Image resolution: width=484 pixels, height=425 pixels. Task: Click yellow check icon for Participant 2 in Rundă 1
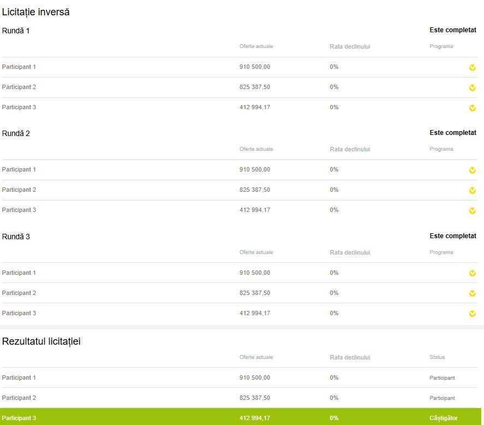[472, 88]
